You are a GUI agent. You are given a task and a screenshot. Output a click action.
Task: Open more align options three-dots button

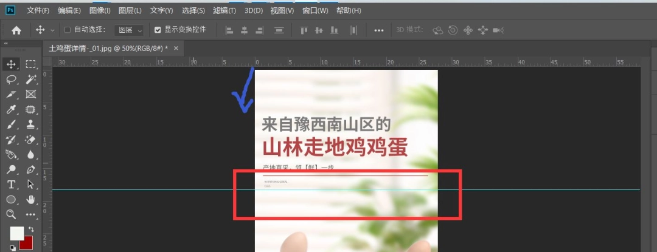pyautogui.click(x=379, y=30)
